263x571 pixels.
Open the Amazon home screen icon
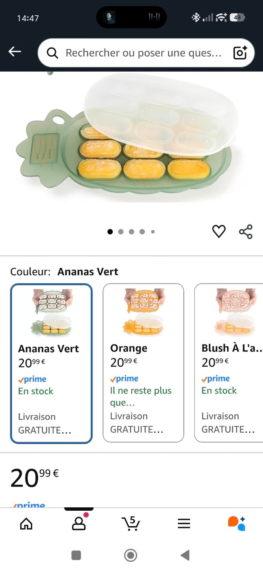pyautogui.click(x=26, y=523)
